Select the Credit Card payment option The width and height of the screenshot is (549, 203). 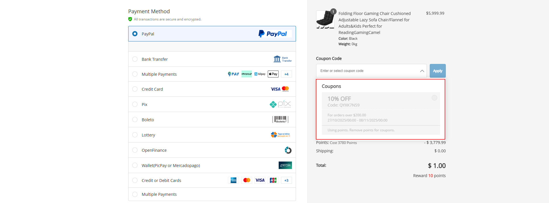pyautogui.click(x=135, y=89)
